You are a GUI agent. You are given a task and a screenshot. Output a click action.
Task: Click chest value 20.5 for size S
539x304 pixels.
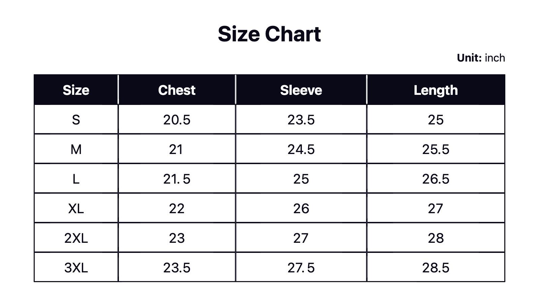click(x=177, y=120)
